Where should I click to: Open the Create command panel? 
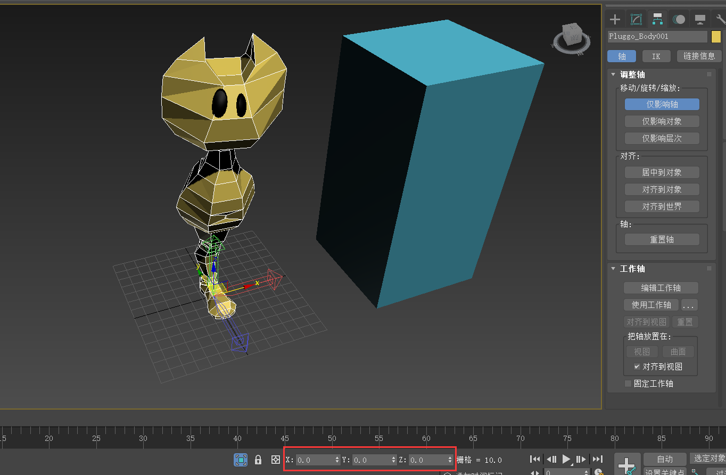614,19
